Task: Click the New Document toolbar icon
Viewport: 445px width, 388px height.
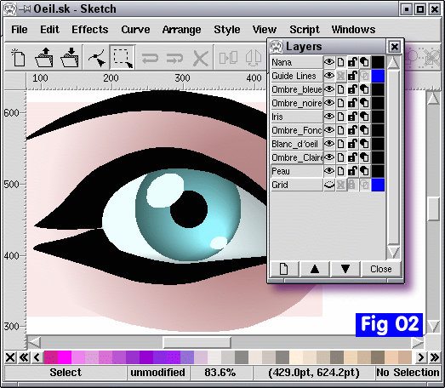Action: point(19,58)
